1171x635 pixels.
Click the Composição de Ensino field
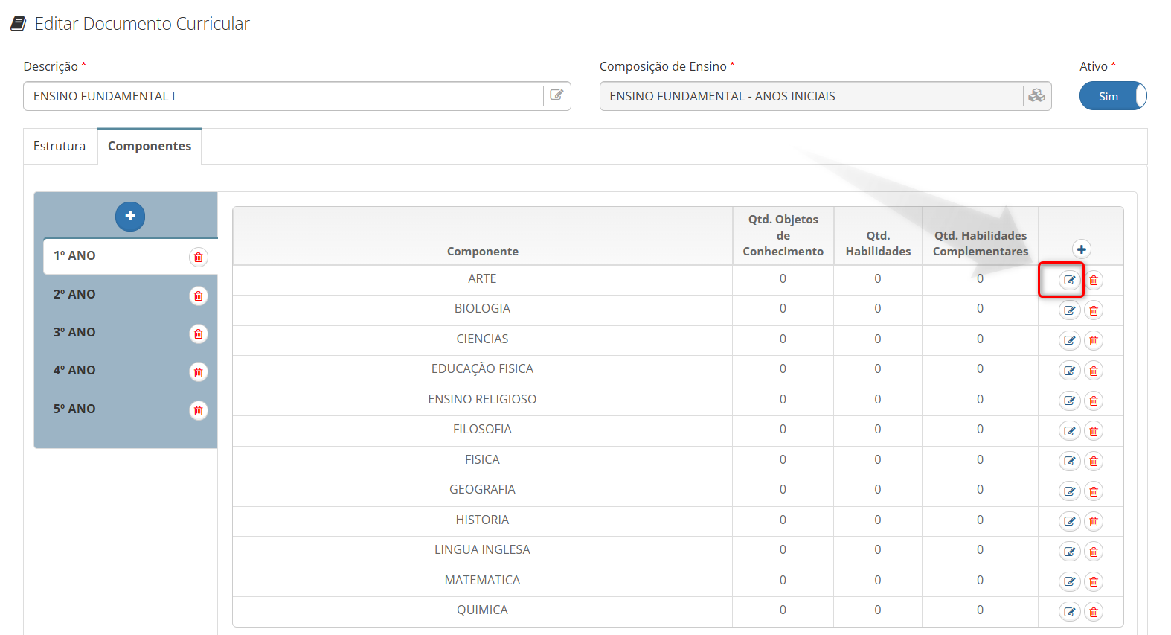click(811, 96)
